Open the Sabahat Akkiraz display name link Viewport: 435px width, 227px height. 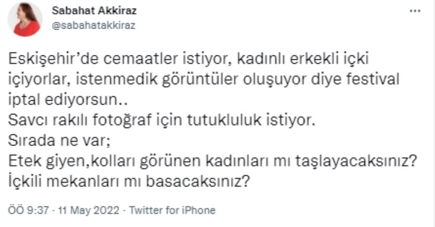(94, 11)
